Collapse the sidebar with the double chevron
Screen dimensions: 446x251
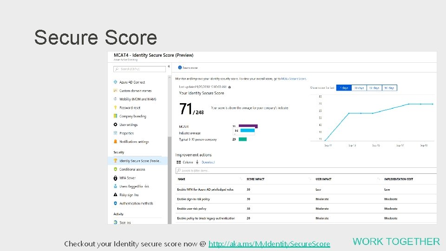pyautogui.click(x=169, y=66)
